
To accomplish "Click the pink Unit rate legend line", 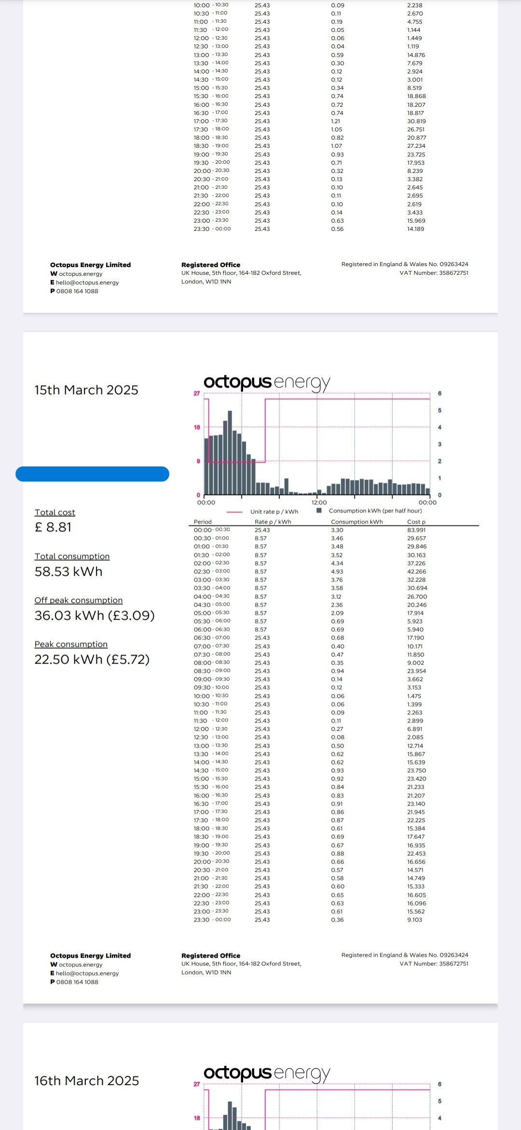I will coord(234,512).
